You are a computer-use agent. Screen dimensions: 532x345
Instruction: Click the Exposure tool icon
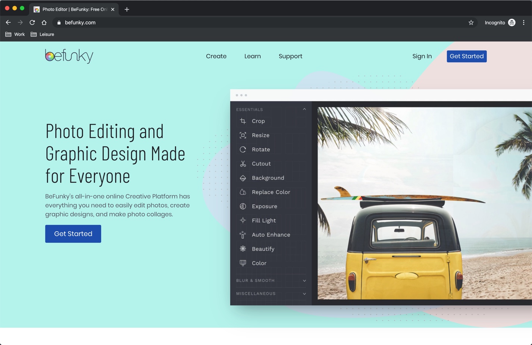tap(243, 206)
